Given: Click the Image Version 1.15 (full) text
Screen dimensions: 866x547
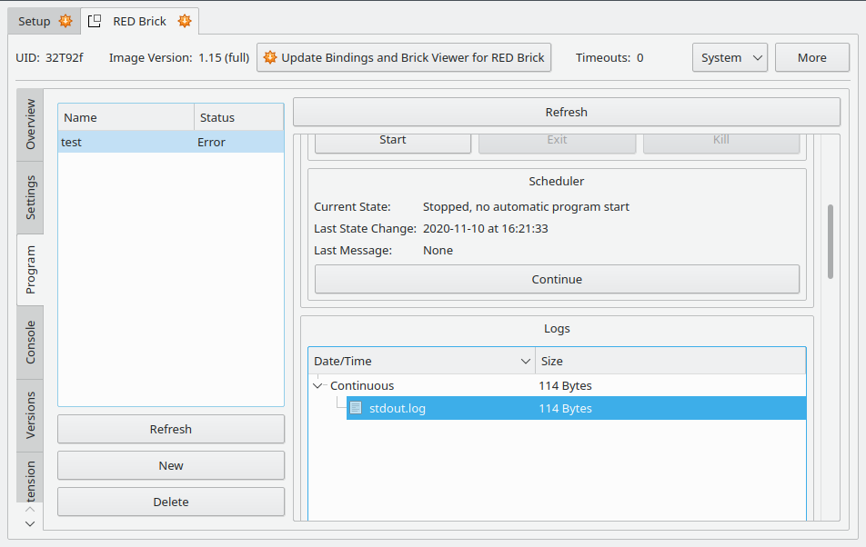Looking at the screenshot, I should 179,57.
